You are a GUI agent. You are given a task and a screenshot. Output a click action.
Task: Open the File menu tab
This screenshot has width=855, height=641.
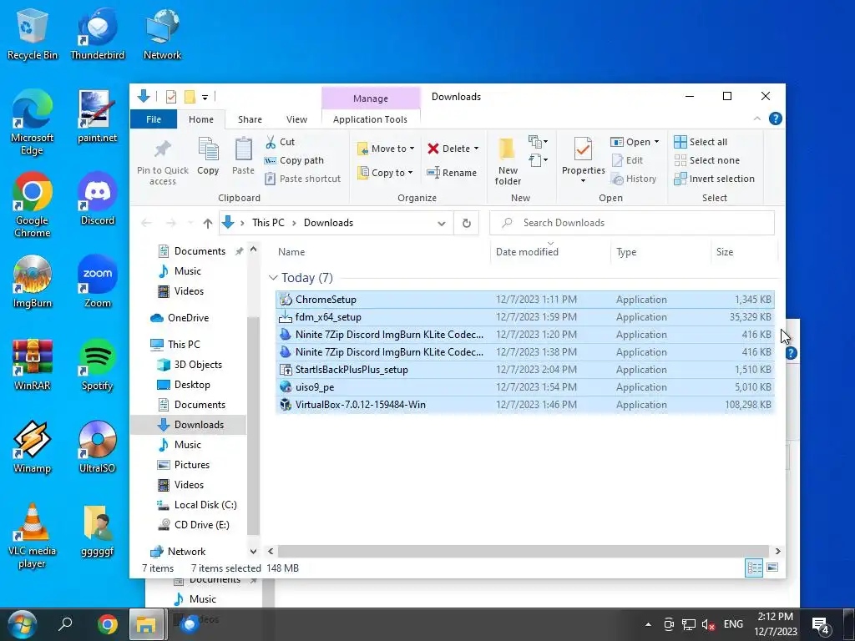(x=154, y=119)
